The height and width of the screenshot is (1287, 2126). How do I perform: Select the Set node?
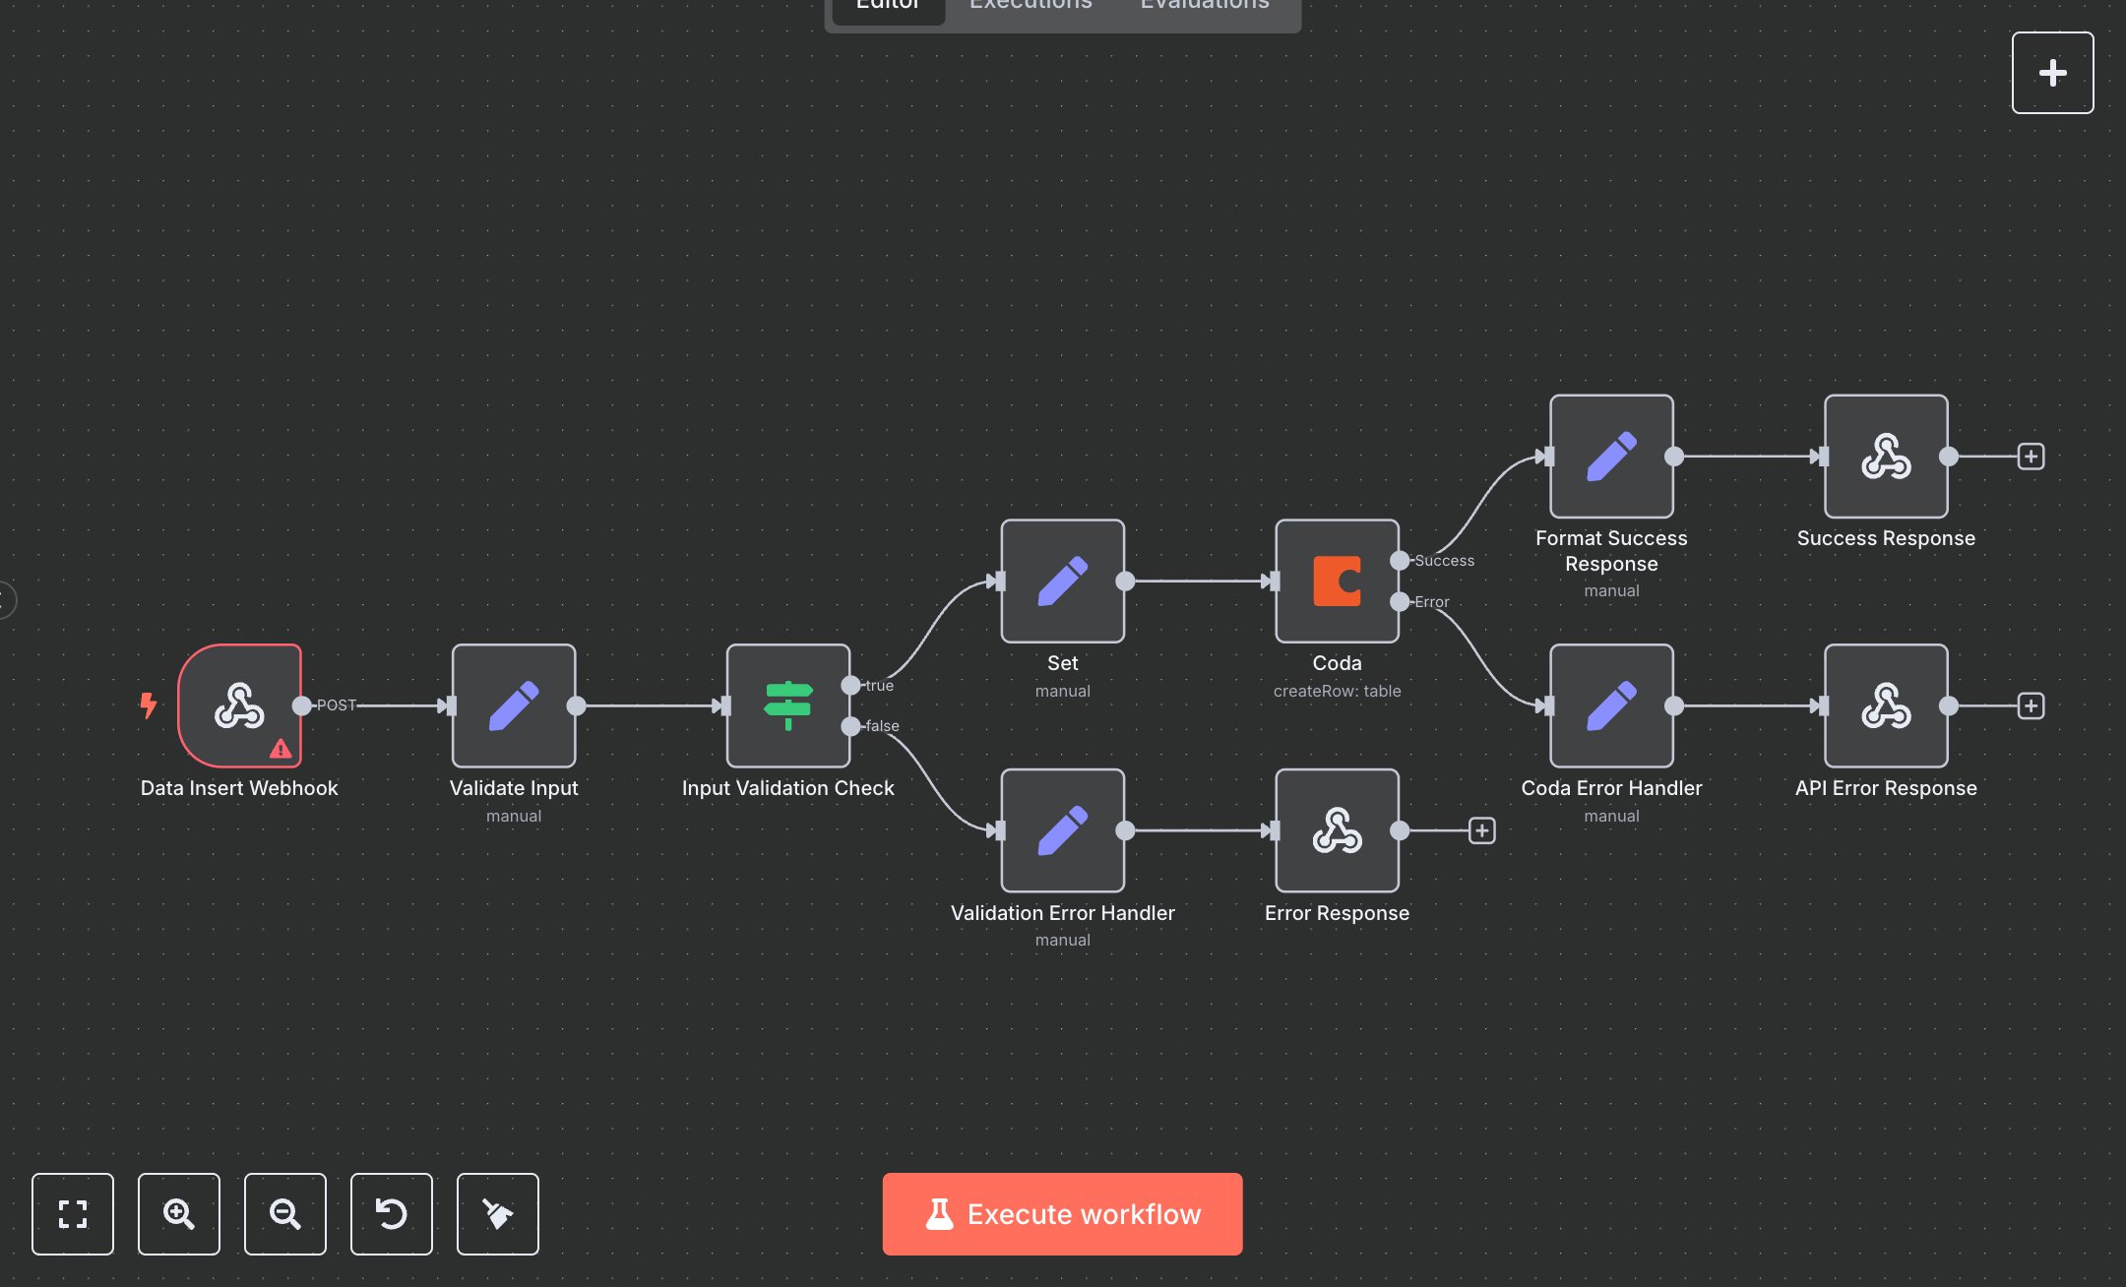click(1062, 582)
